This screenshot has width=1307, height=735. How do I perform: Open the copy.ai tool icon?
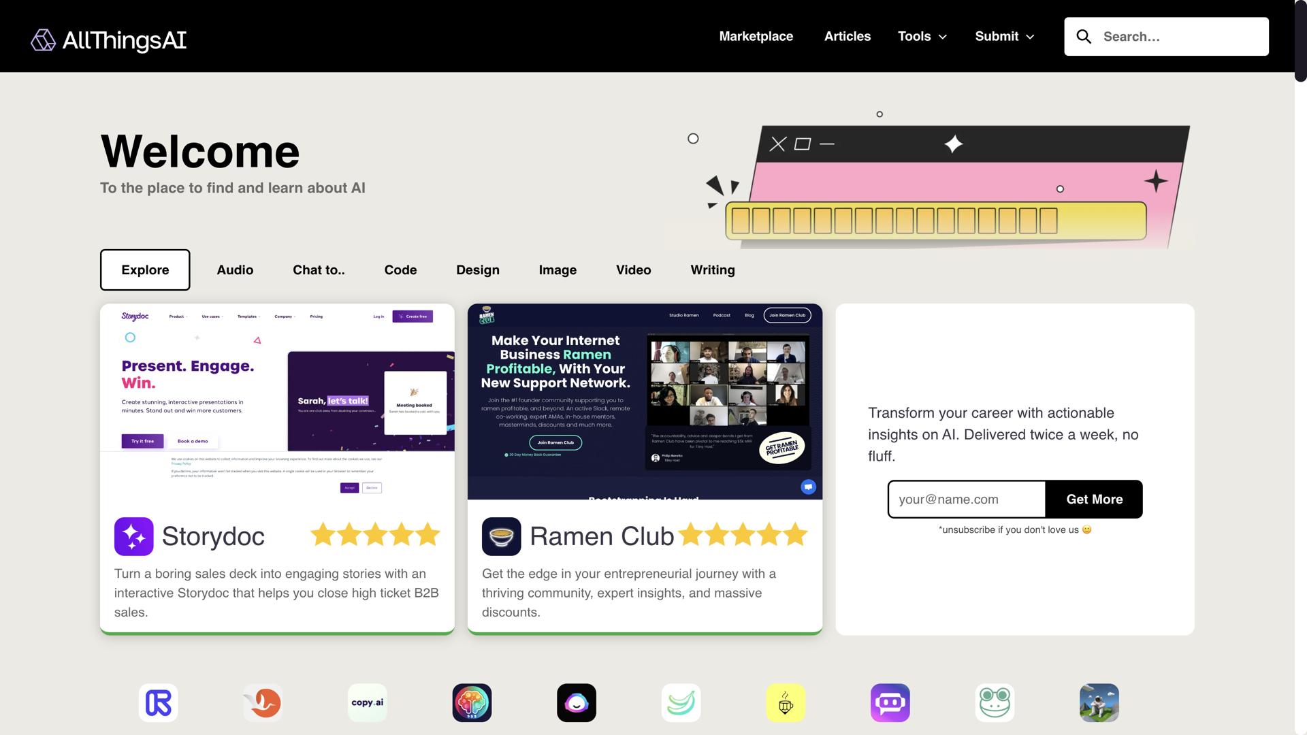[368, 702]
